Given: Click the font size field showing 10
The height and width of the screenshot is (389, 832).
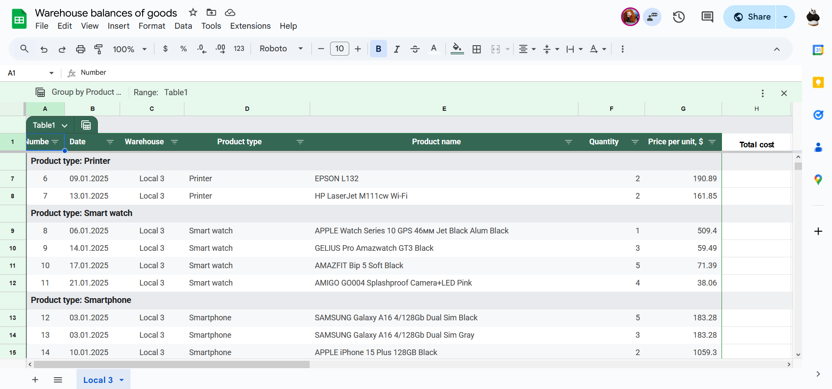Looking at the screenshot, I should point(340,49).
